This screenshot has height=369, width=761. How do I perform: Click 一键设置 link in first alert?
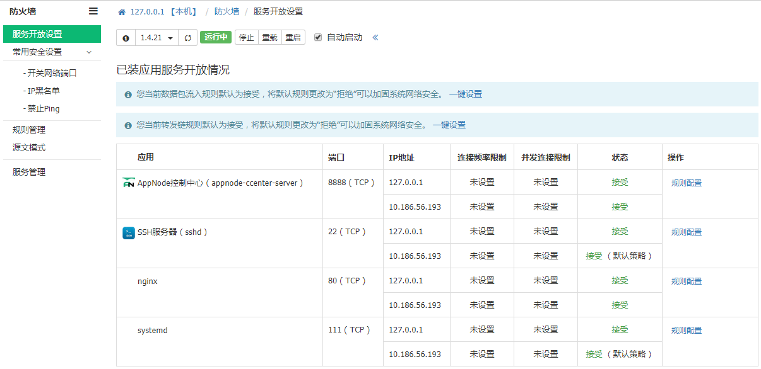coord(466,94)
